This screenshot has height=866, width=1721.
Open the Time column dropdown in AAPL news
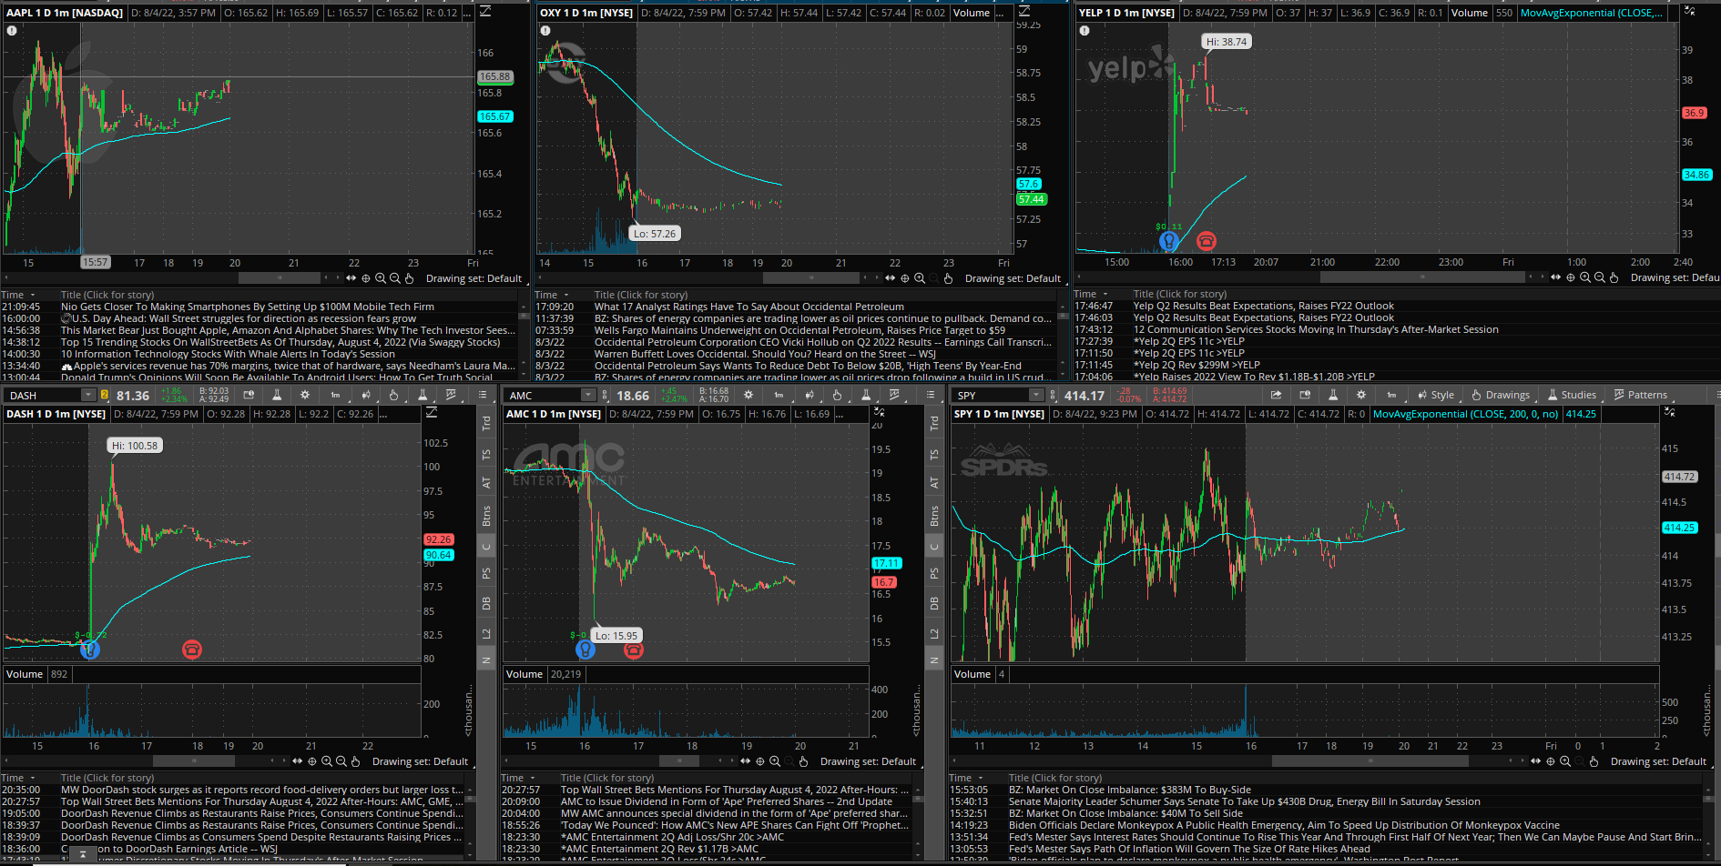[32, 295]
